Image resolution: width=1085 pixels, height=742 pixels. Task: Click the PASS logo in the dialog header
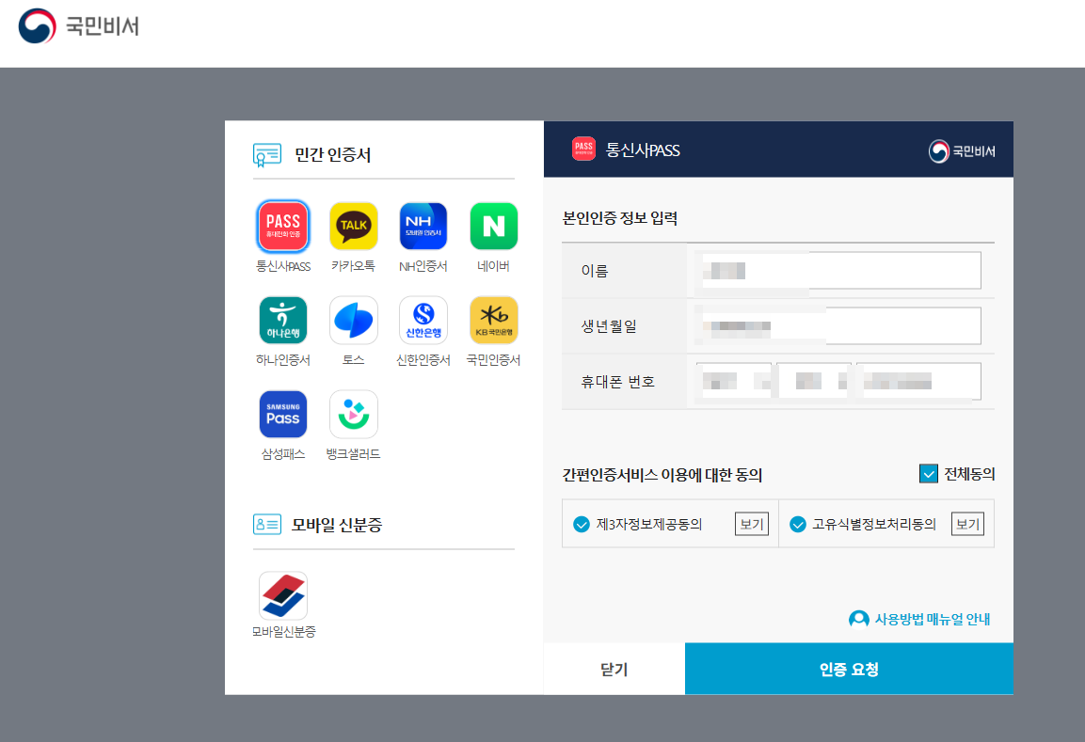pyautogui.click(x=584, y=149)
